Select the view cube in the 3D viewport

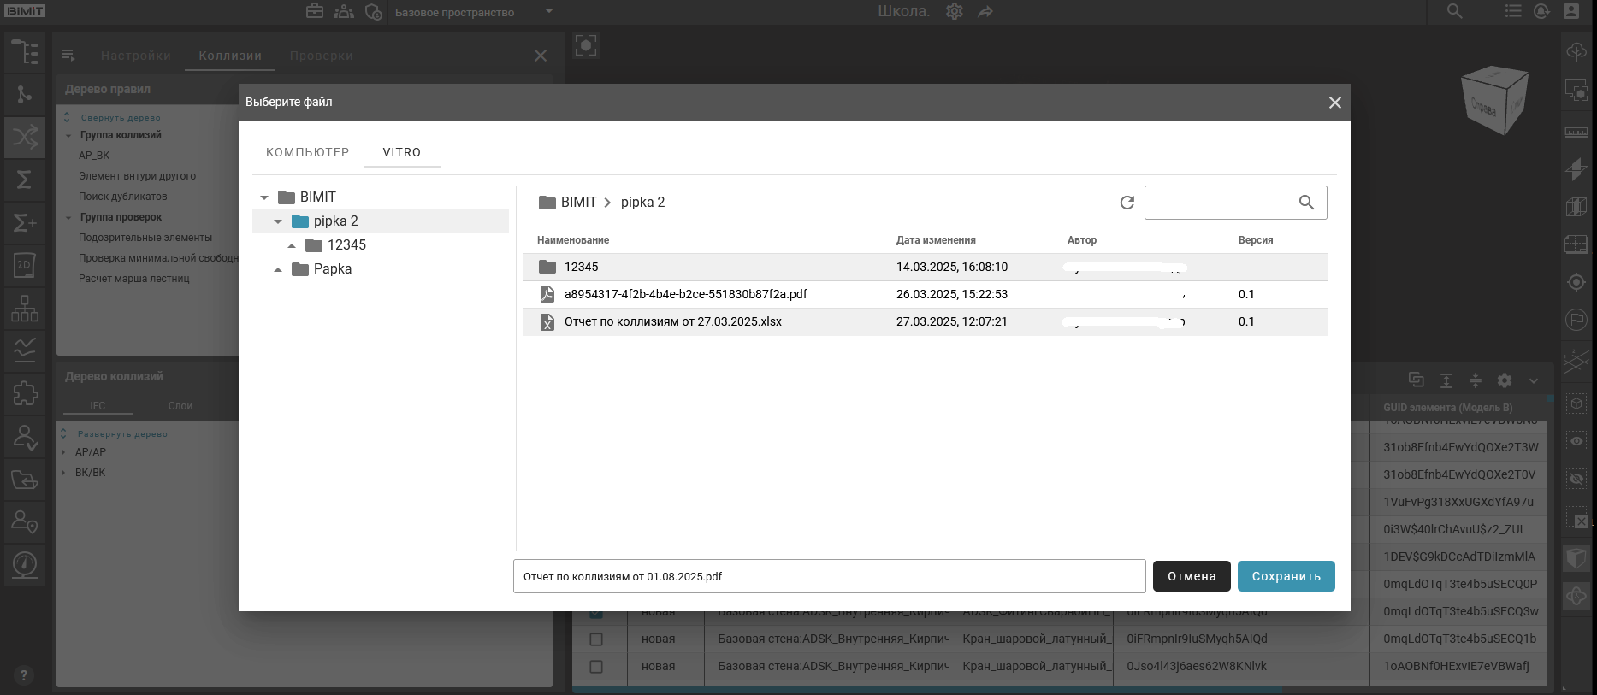click(1493, 101)
